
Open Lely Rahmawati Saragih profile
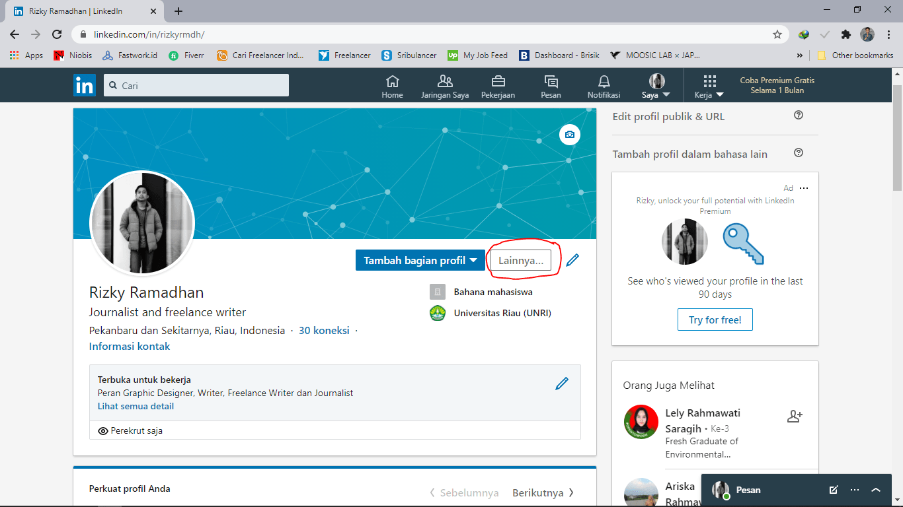(703, 421)
